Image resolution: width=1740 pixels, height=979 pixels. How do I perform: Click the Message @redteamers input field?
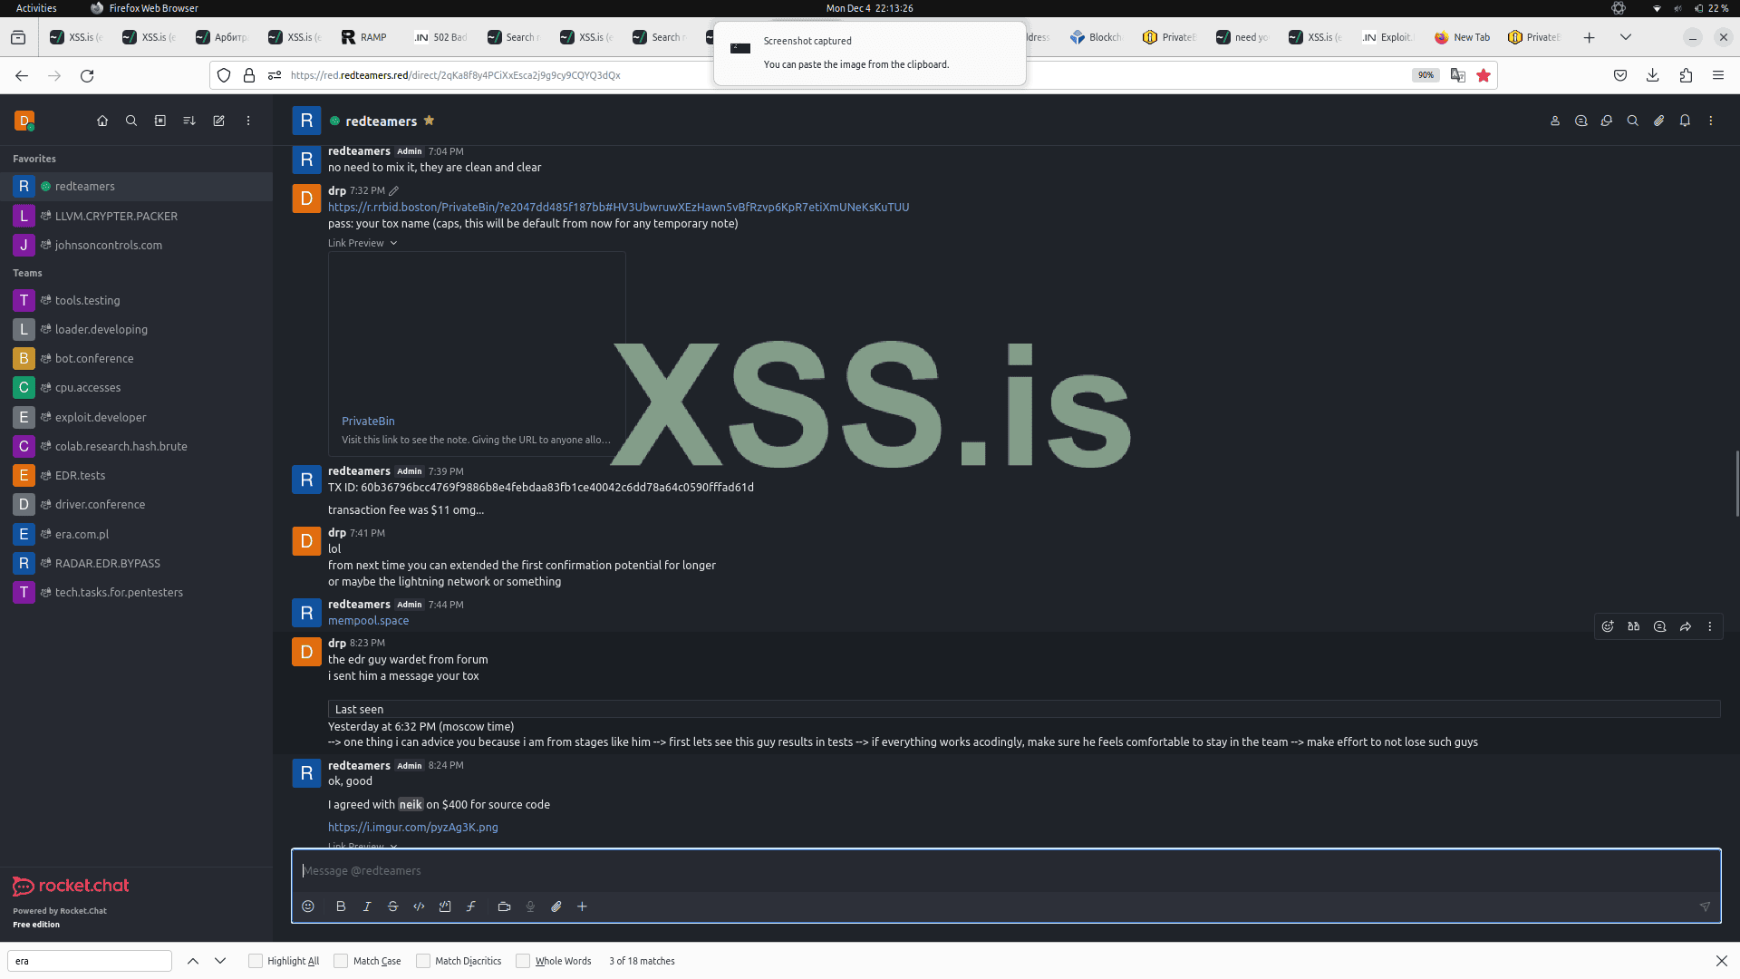pyautogui.click(x=997, y=871)
